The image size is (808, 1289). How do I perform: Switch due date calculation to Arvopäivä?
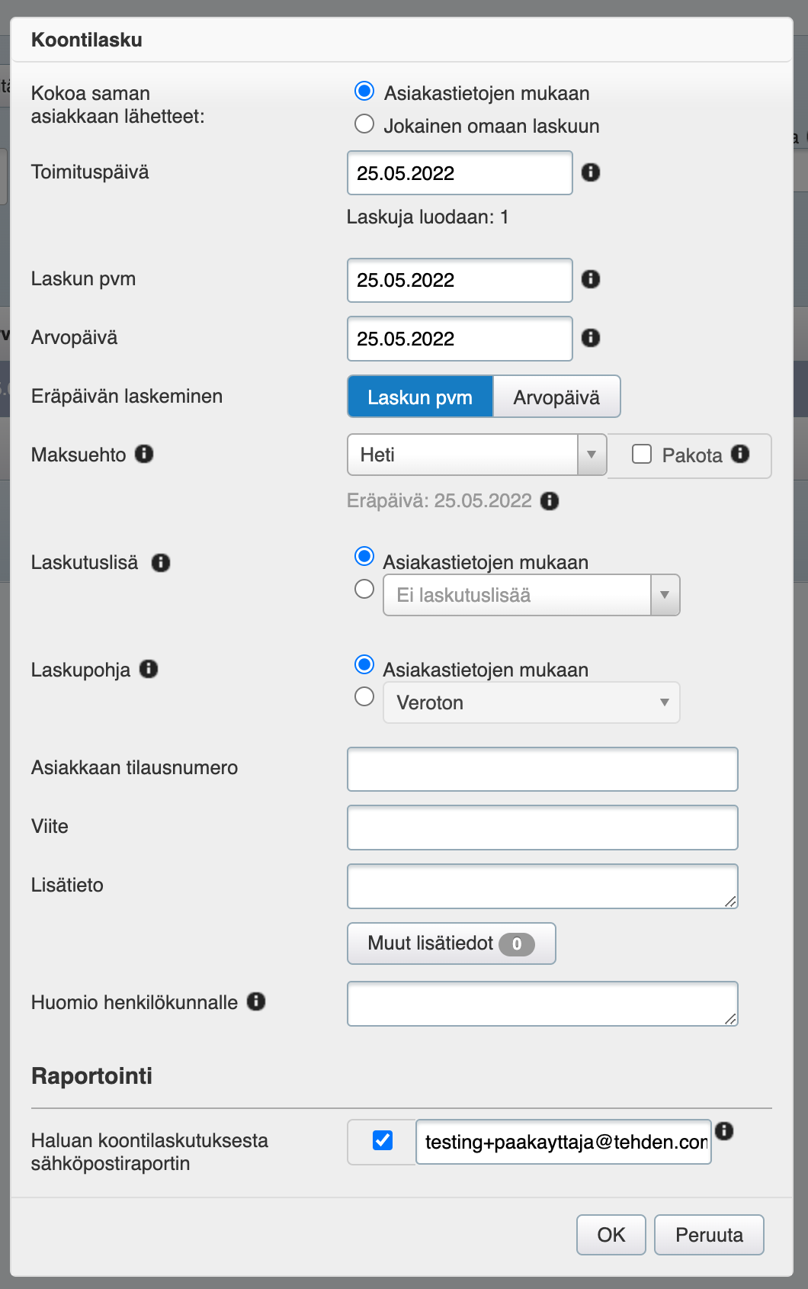[x=556, y=397]
